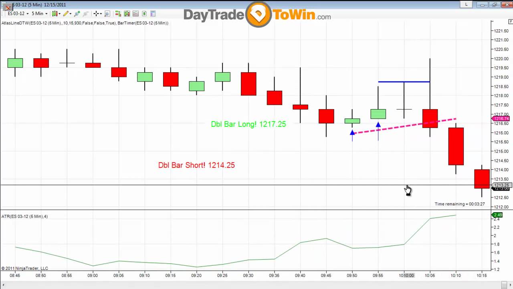Select the blue horizontal line above 10:00
This screenshot has width=513, height=289.
tap(404, 82)
